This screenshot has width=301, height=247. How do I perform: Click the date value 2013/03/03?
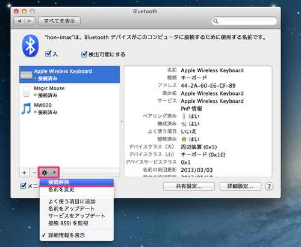tap(197, 170)
